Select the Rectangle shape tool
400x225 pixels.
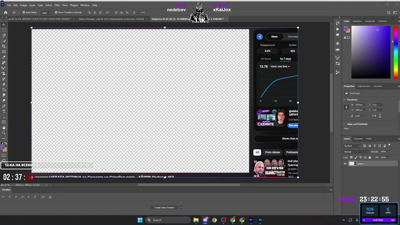coord(4,122)
